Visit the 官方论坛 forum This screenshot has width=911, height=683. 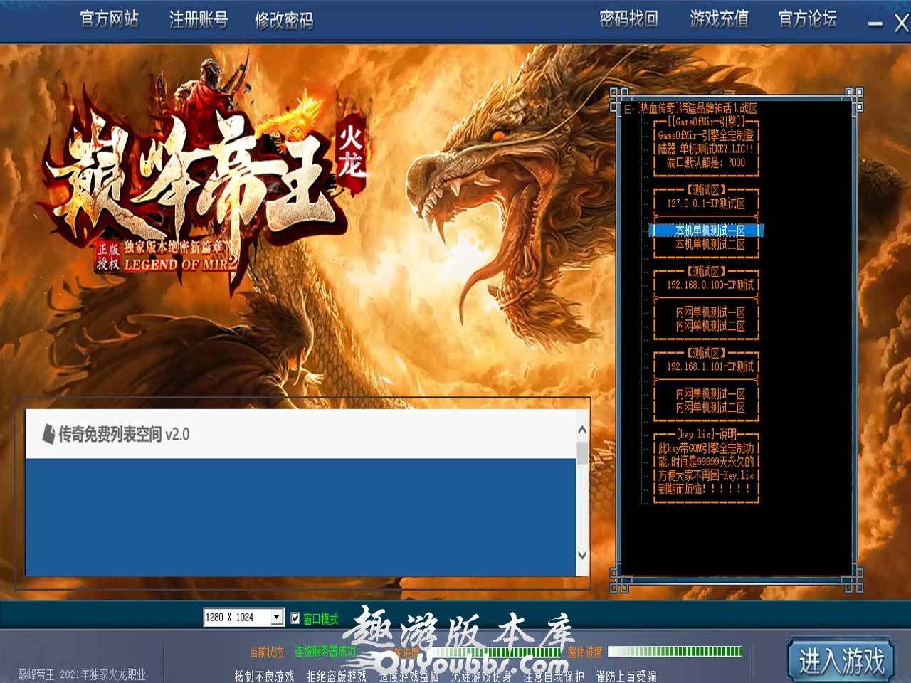[807, 18]
